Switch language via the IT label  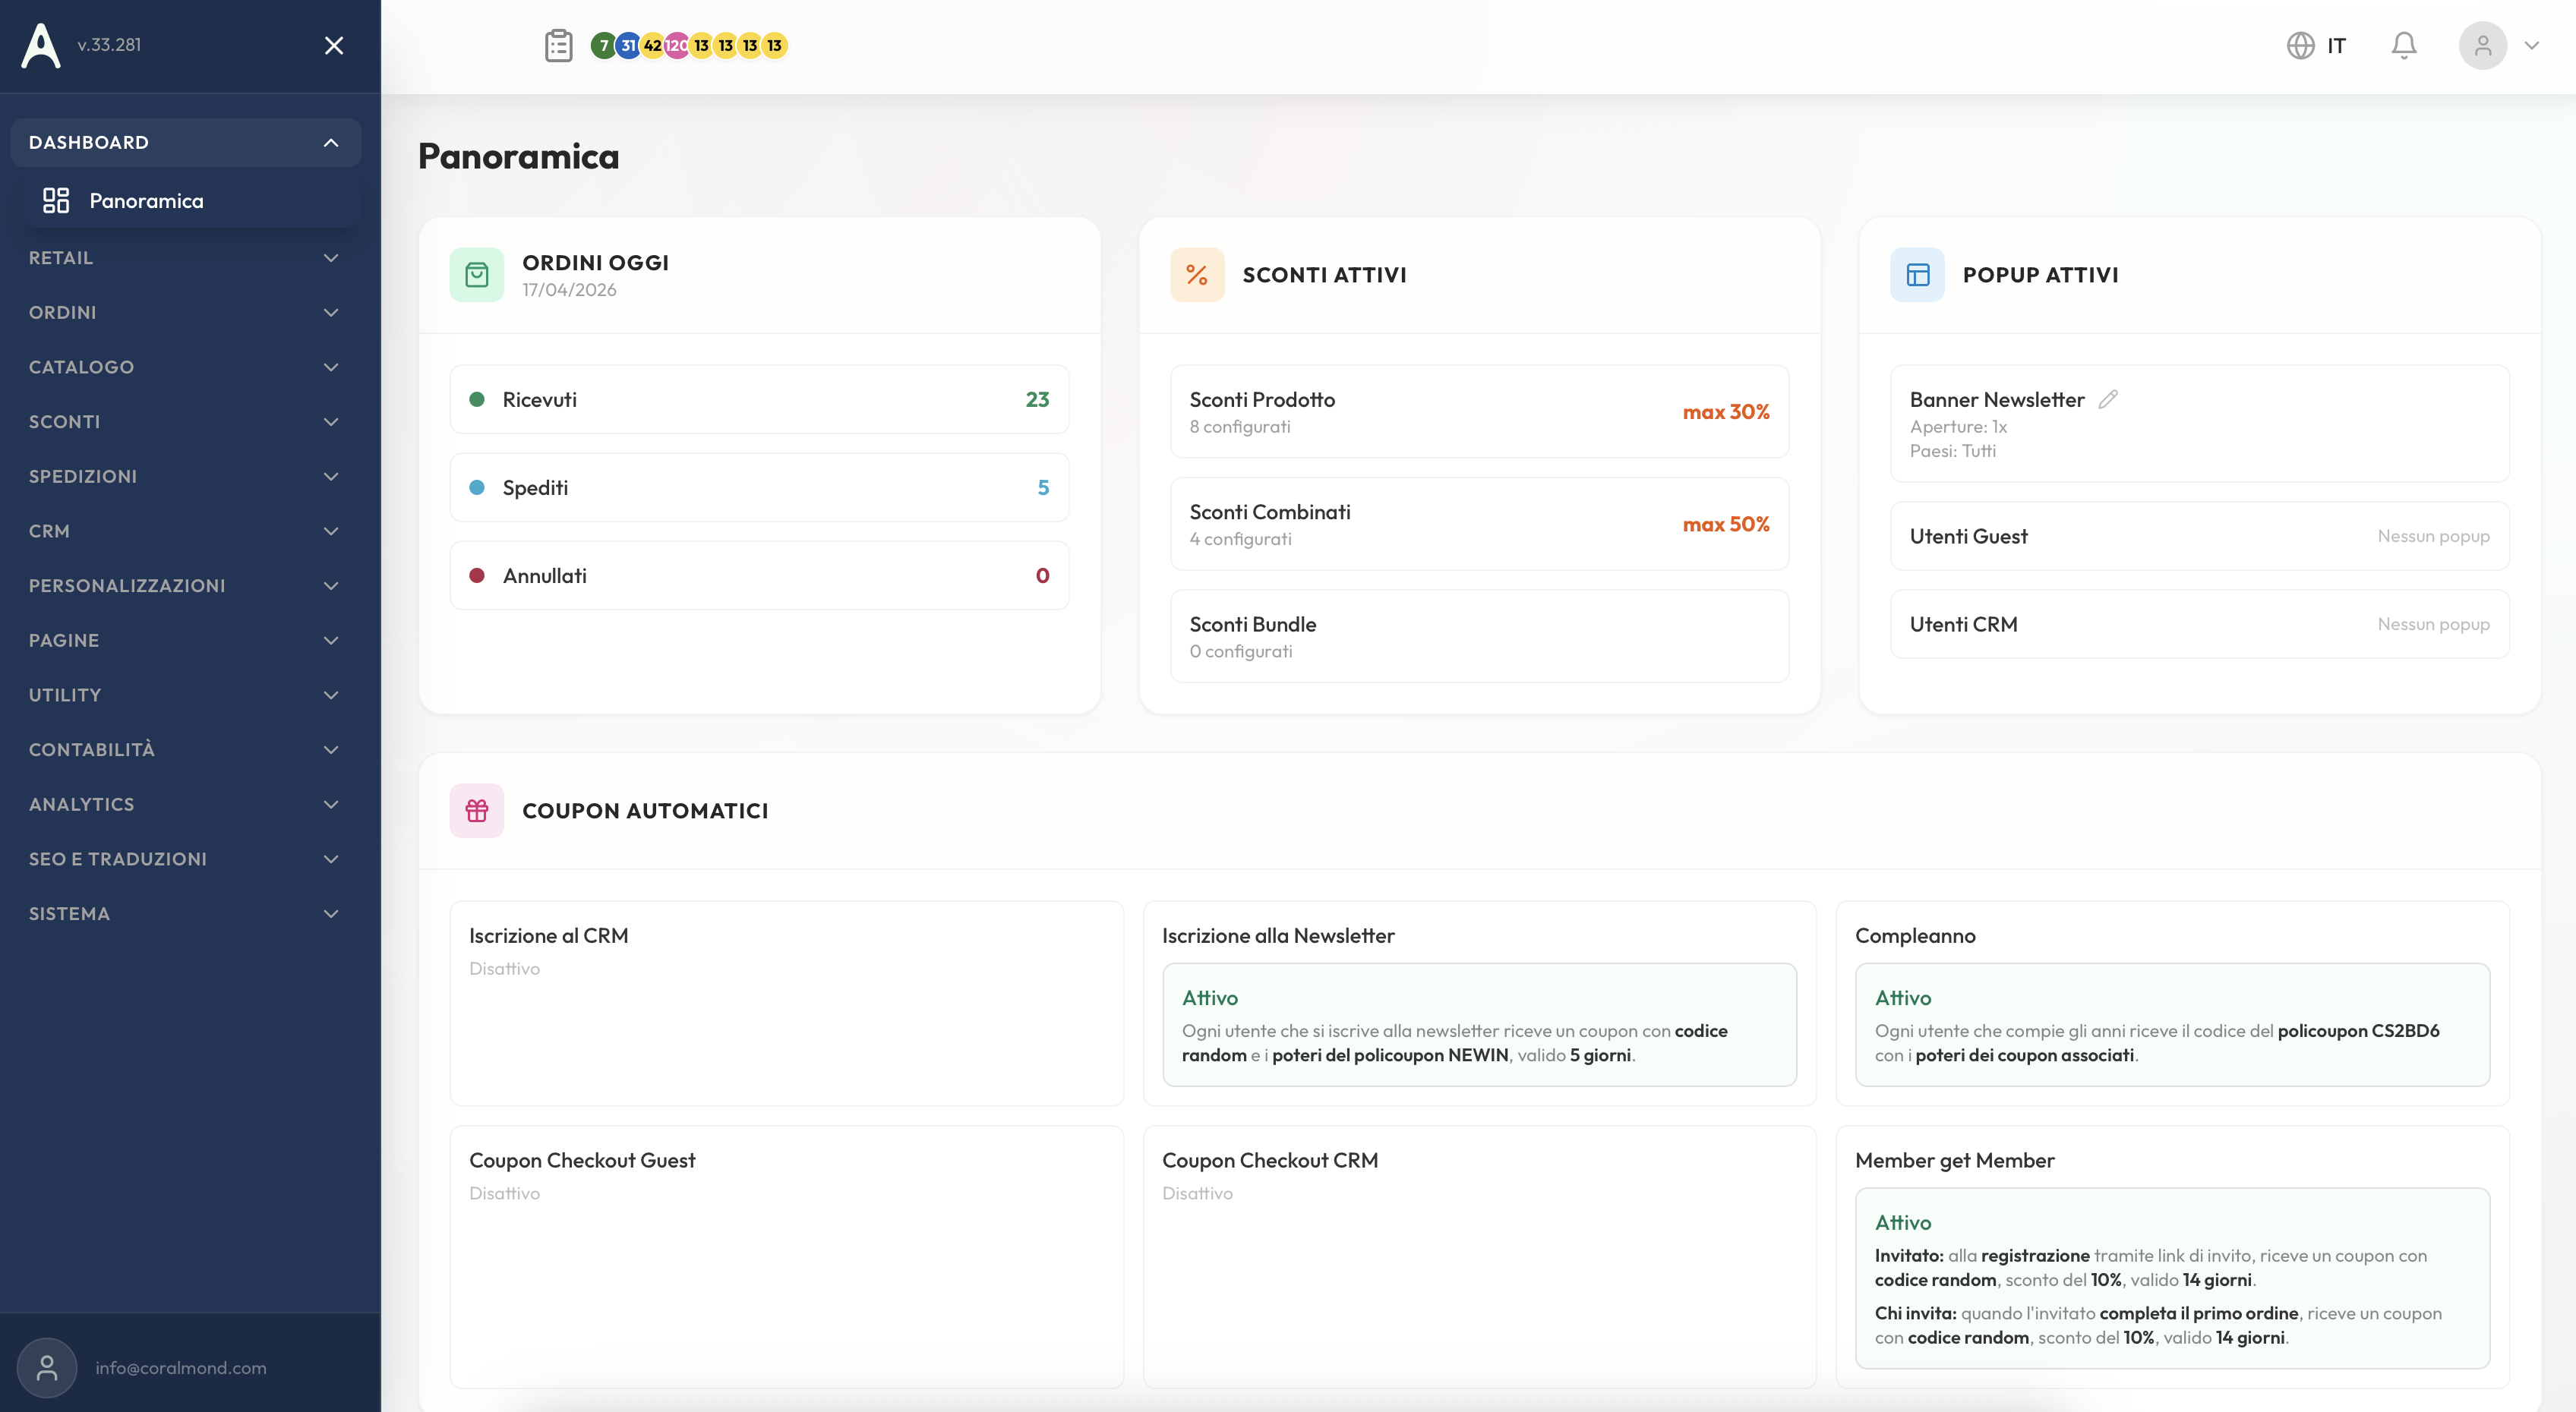tap(2336, 45)
